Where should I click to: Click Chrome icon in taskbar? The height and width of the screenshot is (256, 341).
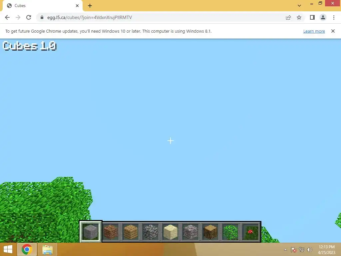point(27,249)
